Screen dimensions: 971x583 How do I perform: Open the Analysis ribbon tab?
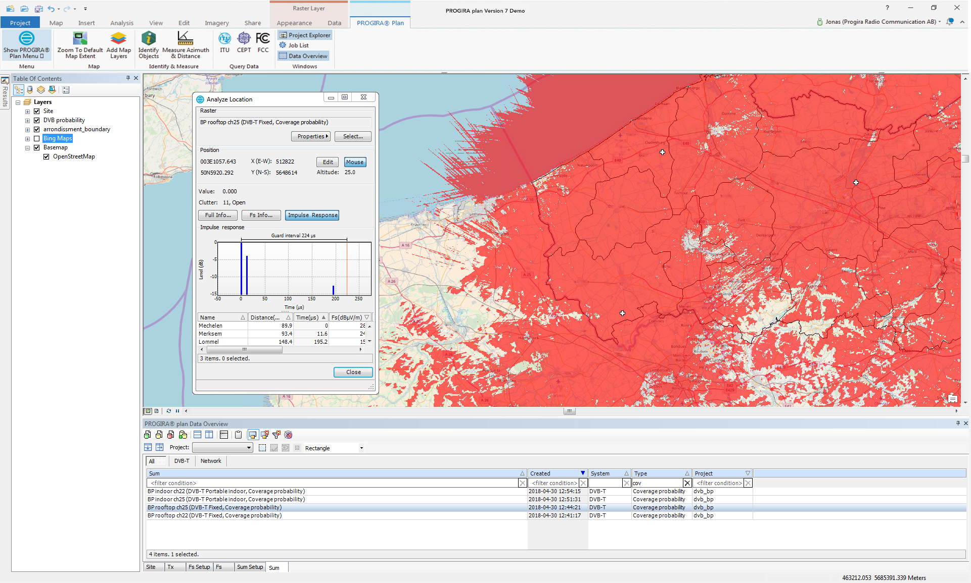click(x=122, y=23)
